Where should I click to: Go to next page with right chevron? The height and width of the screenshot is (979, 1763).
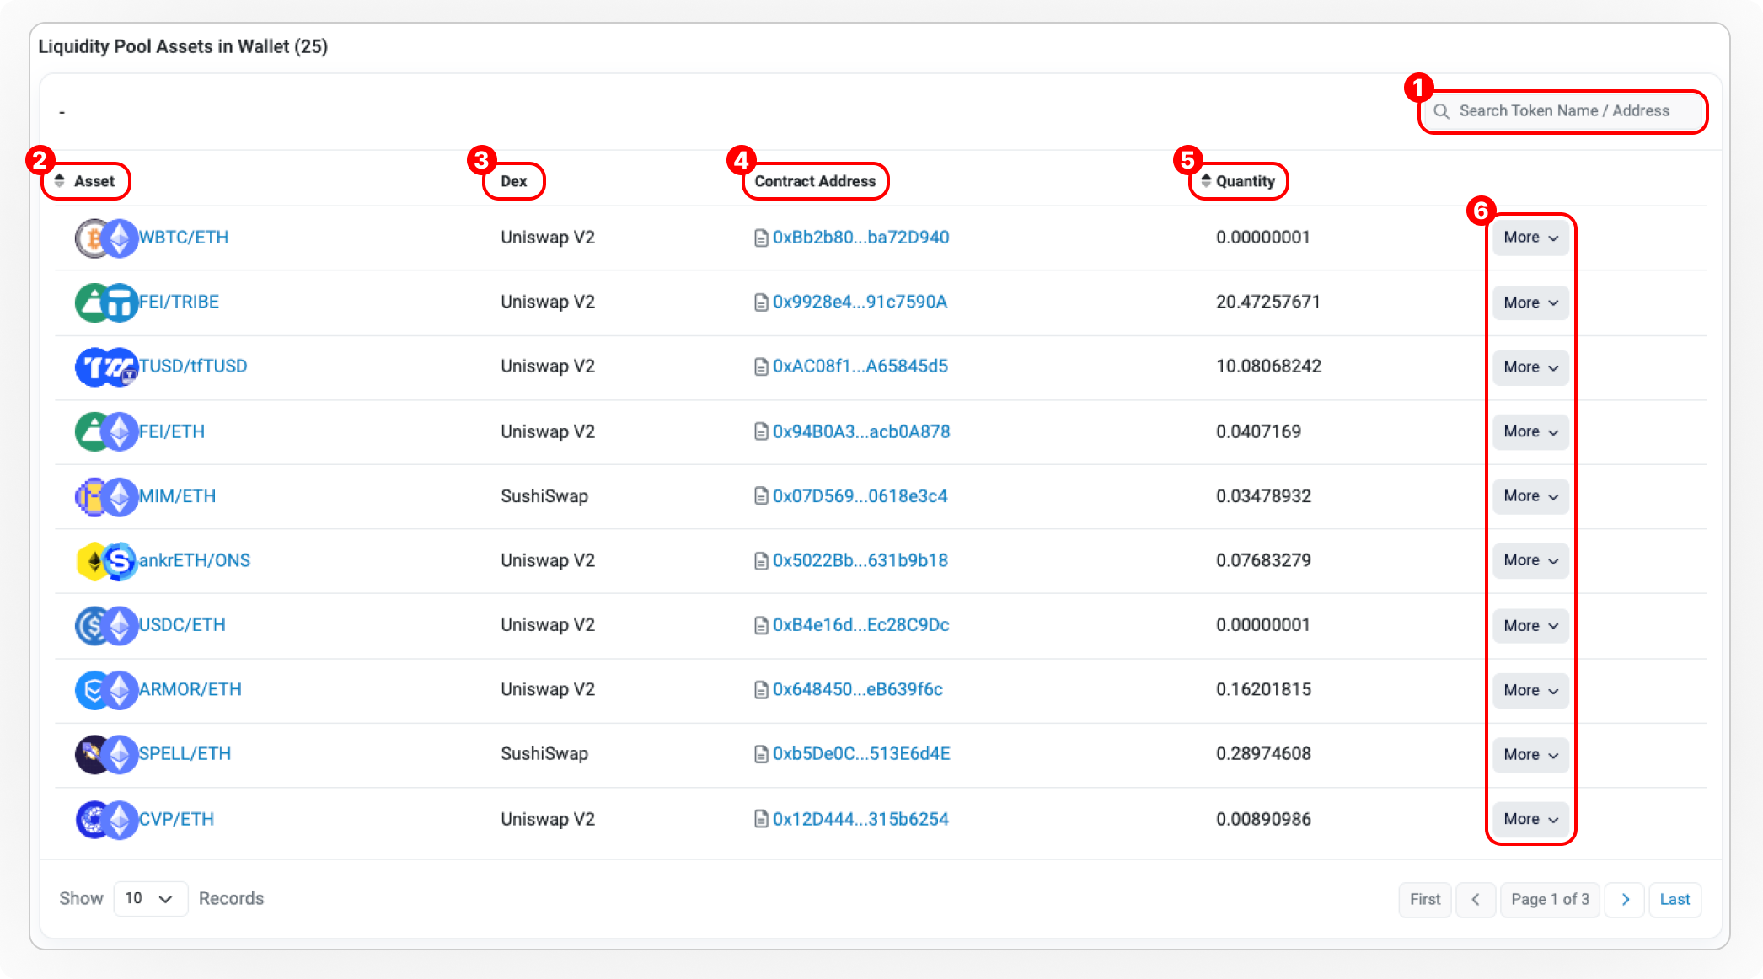pos(1625,900)
